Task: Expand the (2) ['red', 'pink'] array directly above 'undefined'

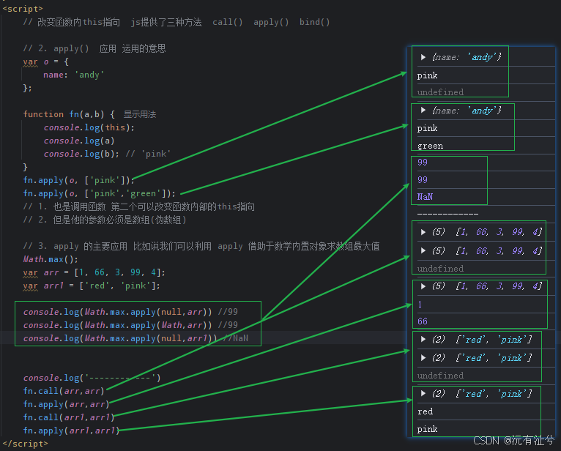Action: click(423, 358)
